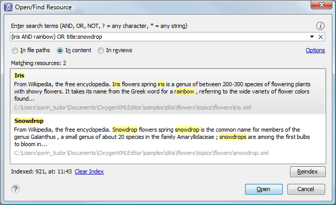Click the snowdrop.xml file path
The image size is (336, 205).
pyautogui.click(x=141, y=153)
